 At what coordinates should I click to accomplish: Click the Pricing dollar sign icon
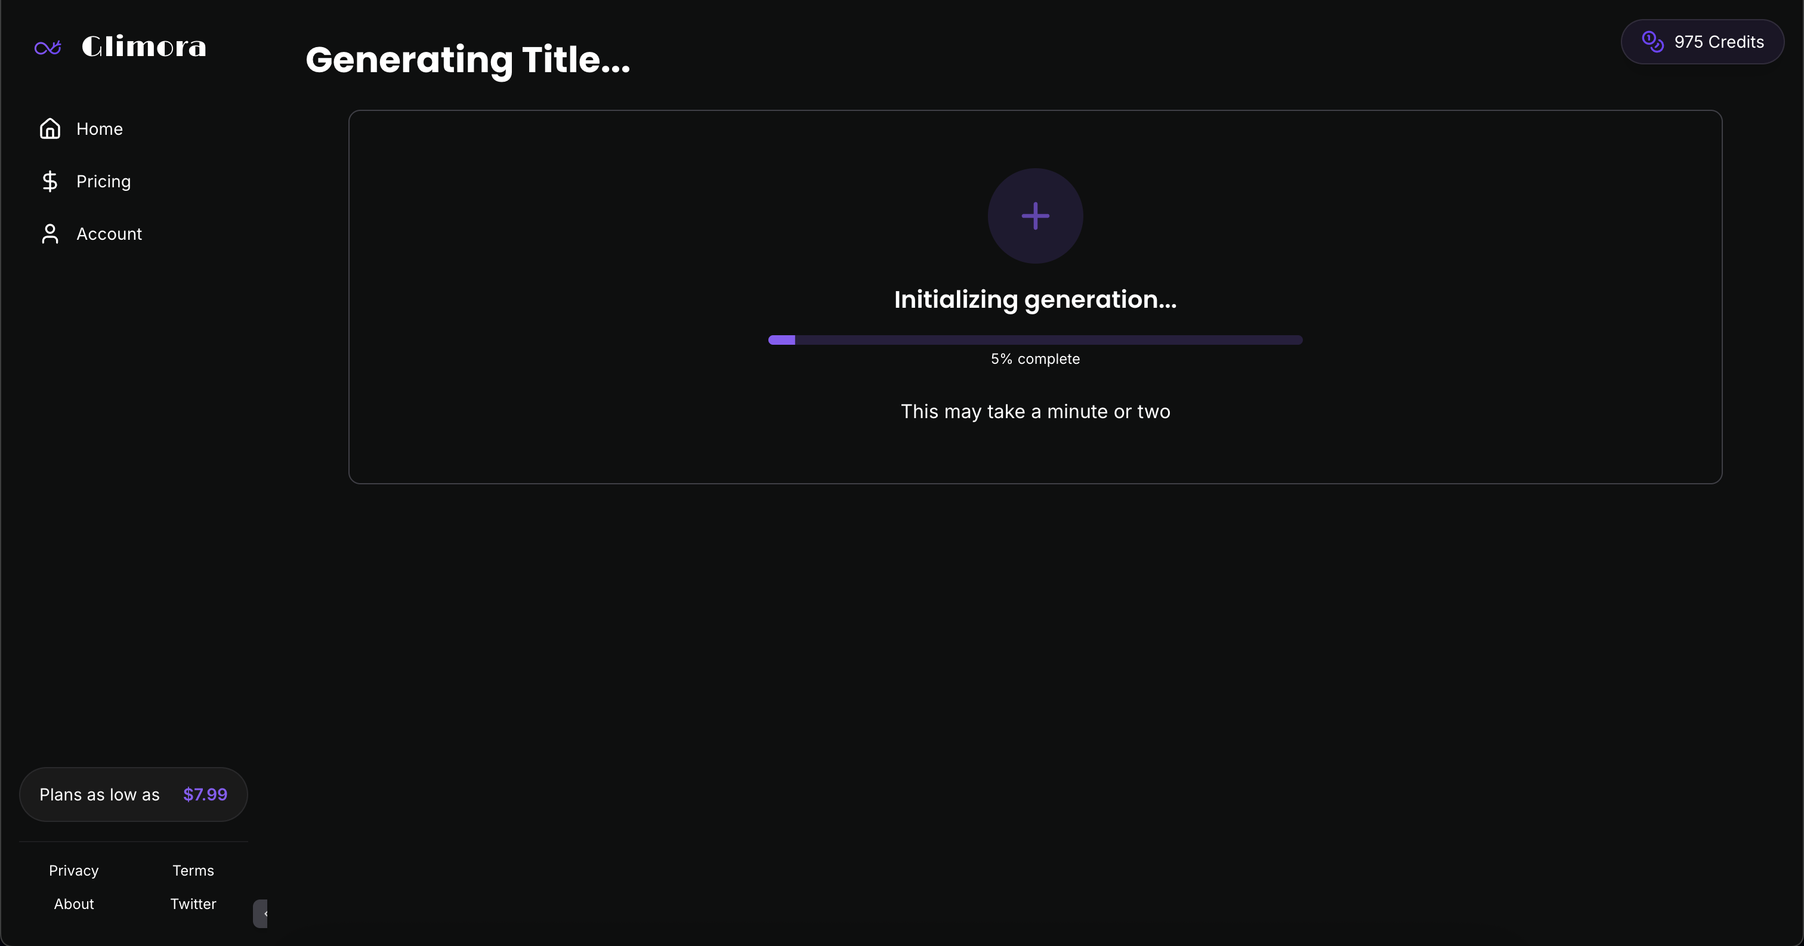50,181
